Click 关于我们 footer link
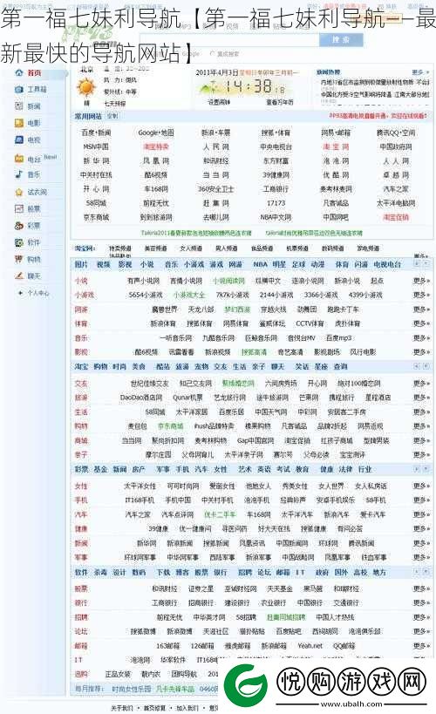This screenshot has width=436, height=714. pyautogui.click(x=122, y=708)
